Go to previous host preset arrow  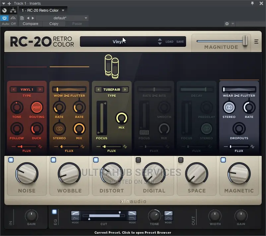pos(28,18)
